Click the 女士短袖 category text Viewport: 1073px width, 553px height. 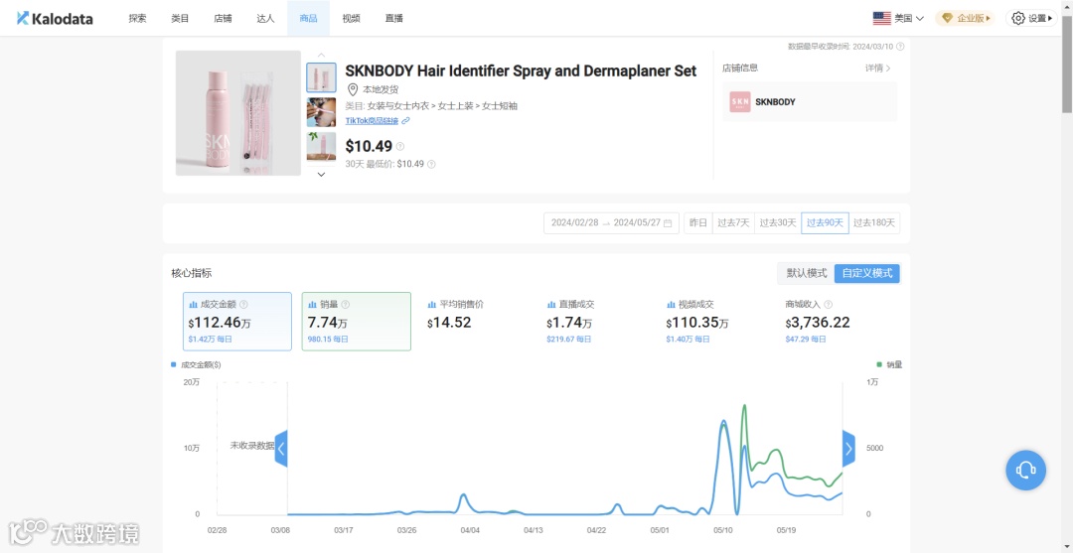click(500, 106)
